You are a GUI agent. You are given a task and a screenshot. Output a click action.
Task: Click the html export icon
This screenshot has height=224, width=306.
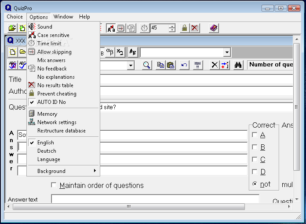[x=198, y=65]
